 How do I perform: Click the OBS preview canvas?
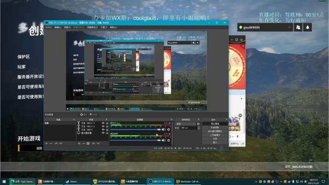pyautogui.click(x=137, y=70)
